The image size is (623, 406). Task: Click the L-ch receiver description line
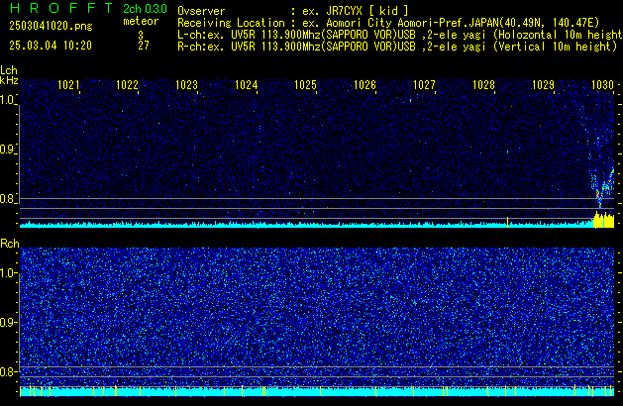click(400, 35)
